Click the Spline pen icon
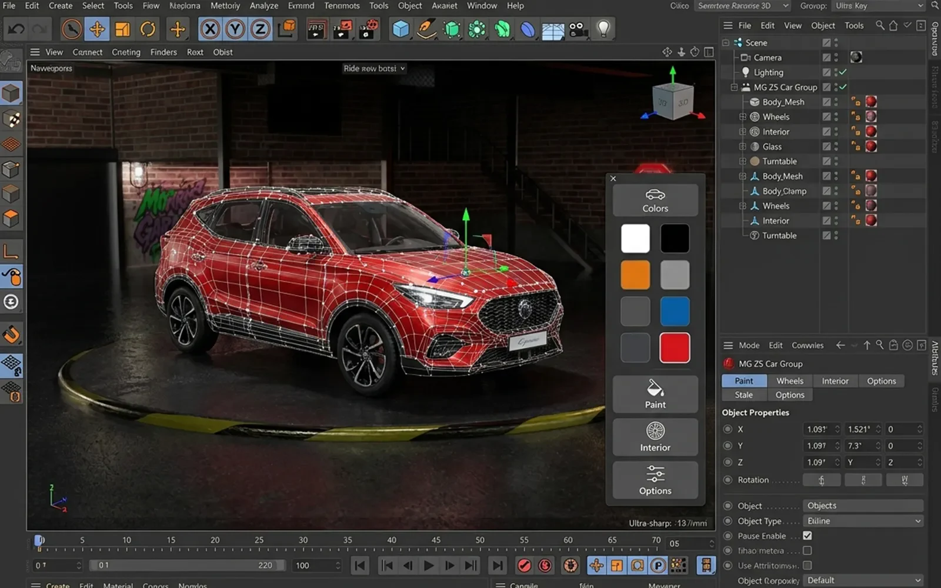941x588 pixels. [426, 28]
